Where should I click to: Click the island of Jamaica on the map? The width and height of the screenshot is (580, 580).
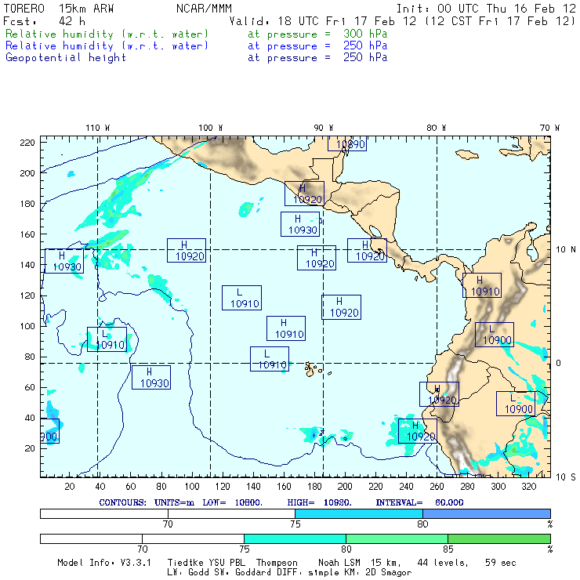(x=467, y=154)
